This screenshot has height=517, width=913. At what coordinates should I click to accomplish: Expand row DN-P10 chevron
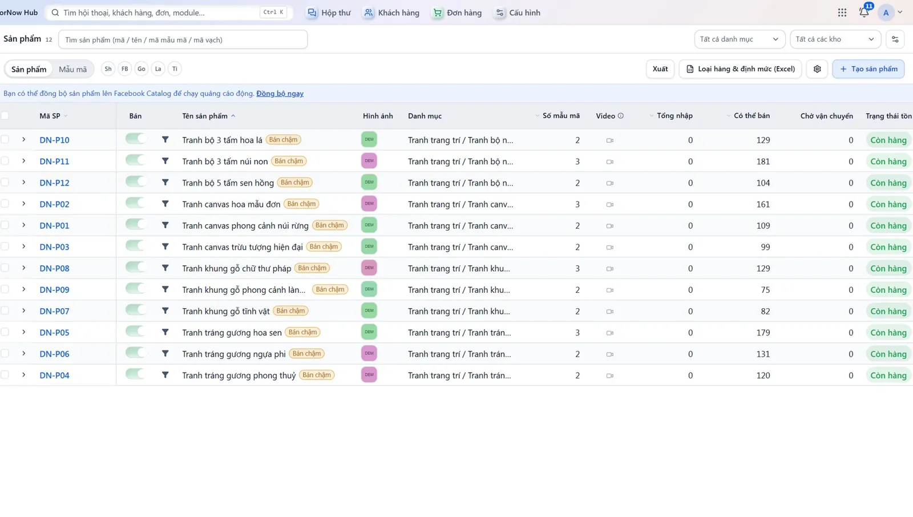click(24, 140)
